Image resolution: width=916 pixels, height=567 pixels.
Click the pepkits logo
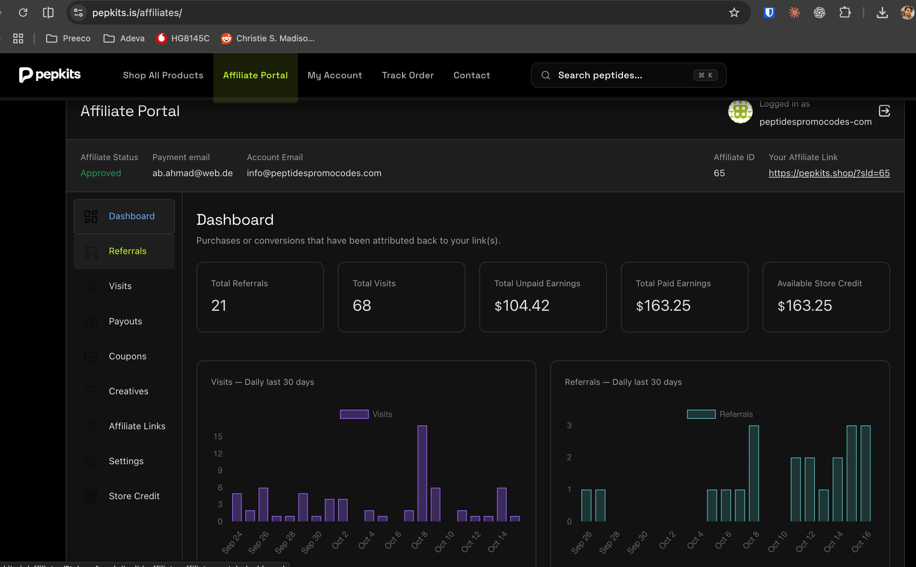(50, 75)
